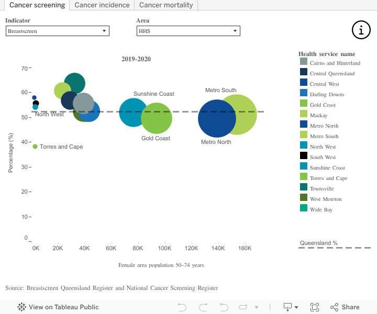Image resolution: width=377 pixels, height=314 pixels.
Task: Click the Undo arrow in Tableau toolbar
Action: pos(182,307)
